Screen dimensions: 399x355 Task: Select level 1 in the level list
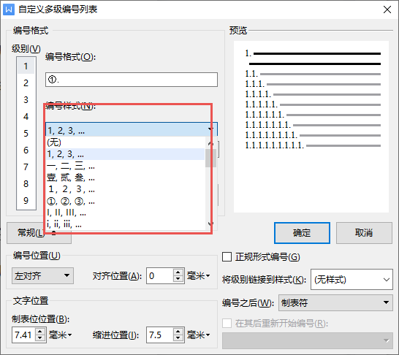point(26,66)
